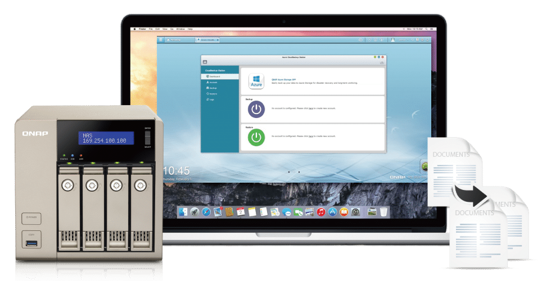Image resolution: width=551 pixels, height=281 pixels.
Task: Open iTunes music icon in Dock
Action: pyautogui.click(x=321, y=212)
